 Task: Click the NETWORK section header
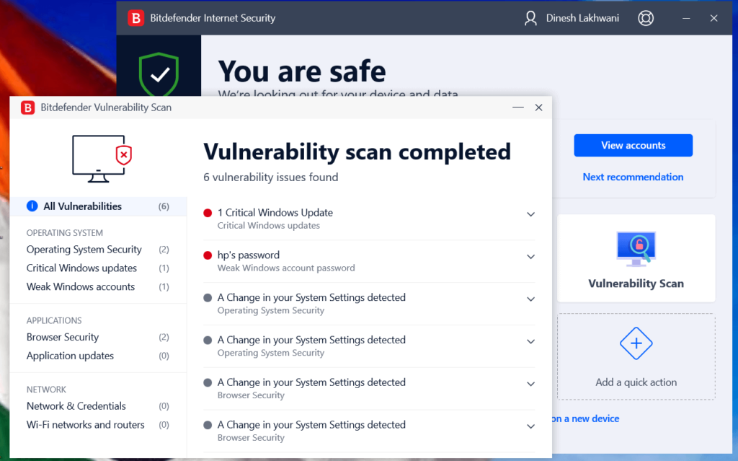pyautogui.click(x=46, y=390)
